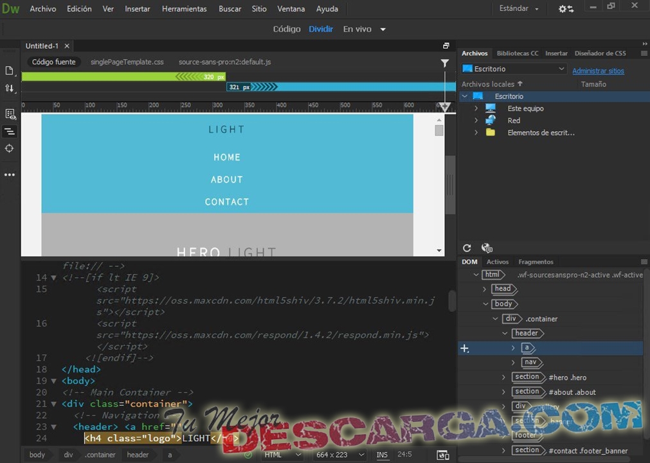The height and width of the screenshot is (463, 650).
Task: Click the LIGHT logo in live preview
Action: 226,129
